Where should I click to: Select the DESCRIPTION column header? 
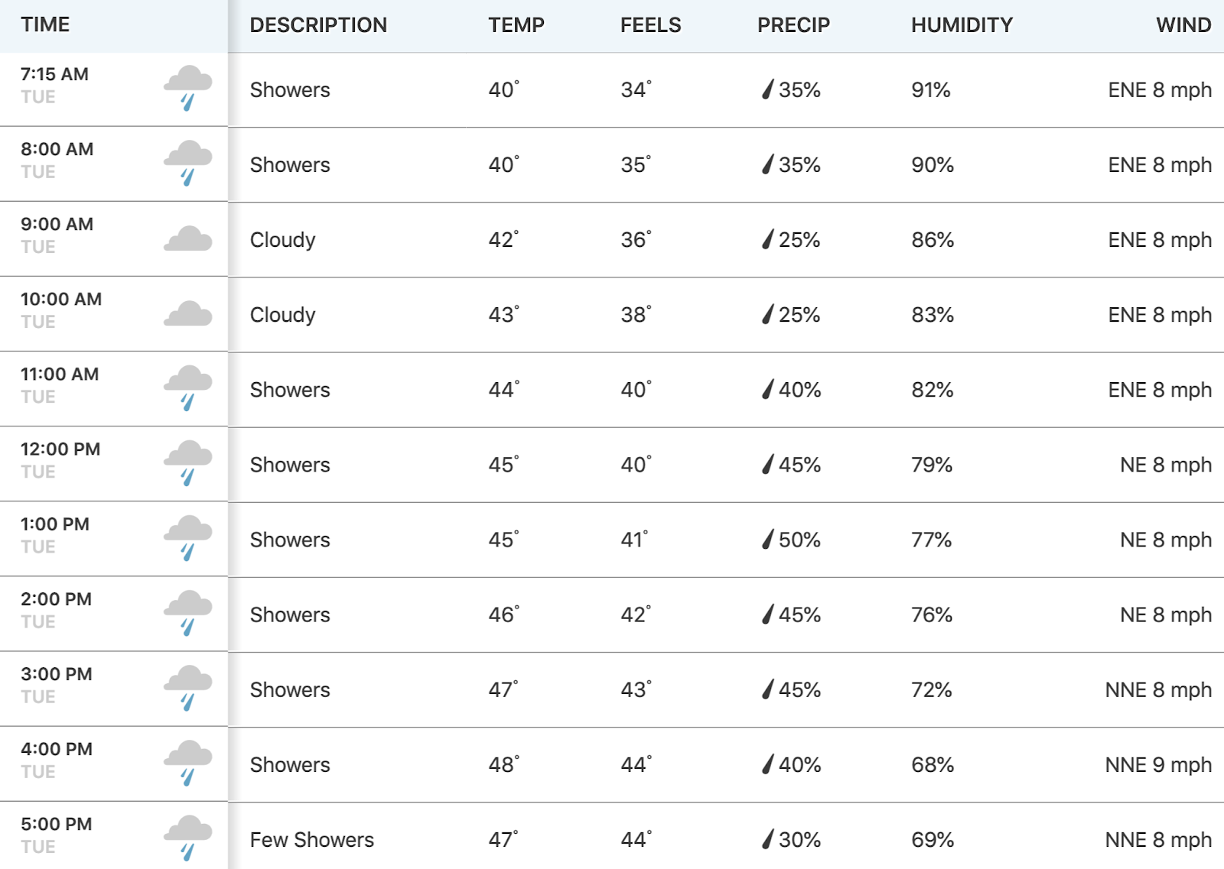[318, 24]
